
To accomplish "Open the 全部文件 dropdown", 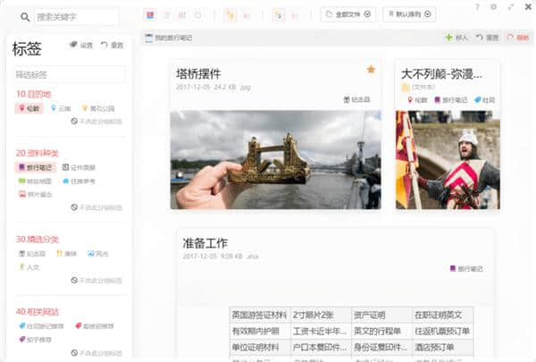I will tap(348, 15).
